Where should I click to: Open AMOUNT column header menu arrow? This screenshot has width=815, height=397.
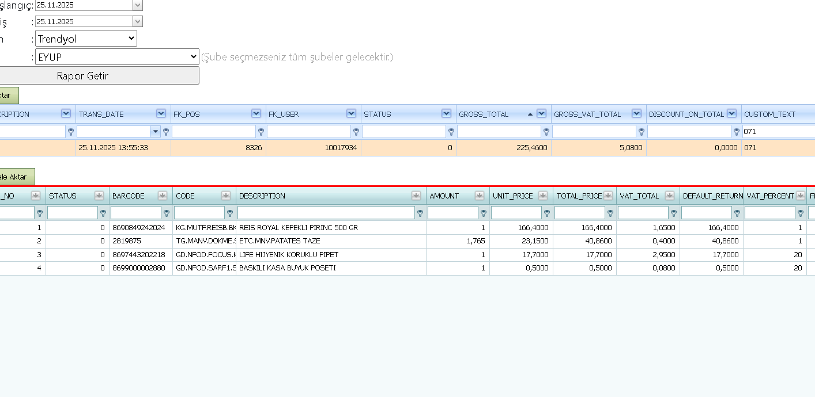point(480,196)
